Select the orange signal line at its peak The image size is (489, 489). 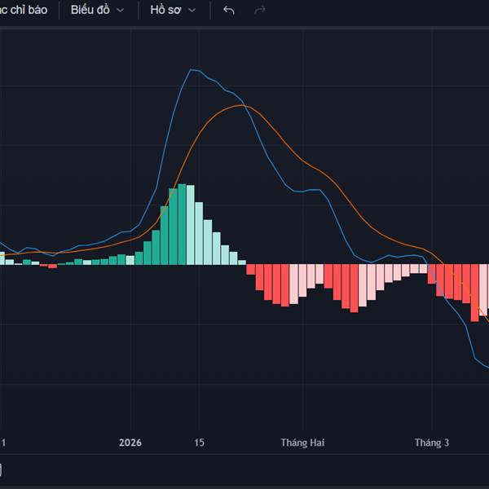pyautogui.click(x=240, y=105)
